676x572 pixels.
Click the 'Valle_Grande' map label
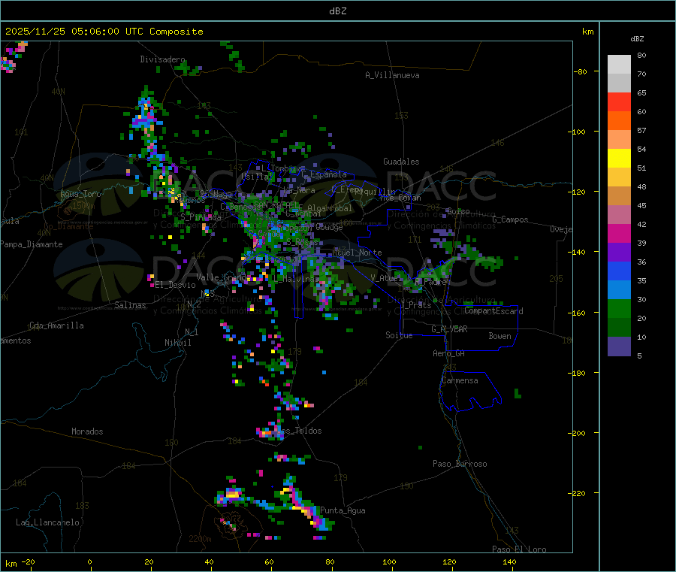[224, 277]
